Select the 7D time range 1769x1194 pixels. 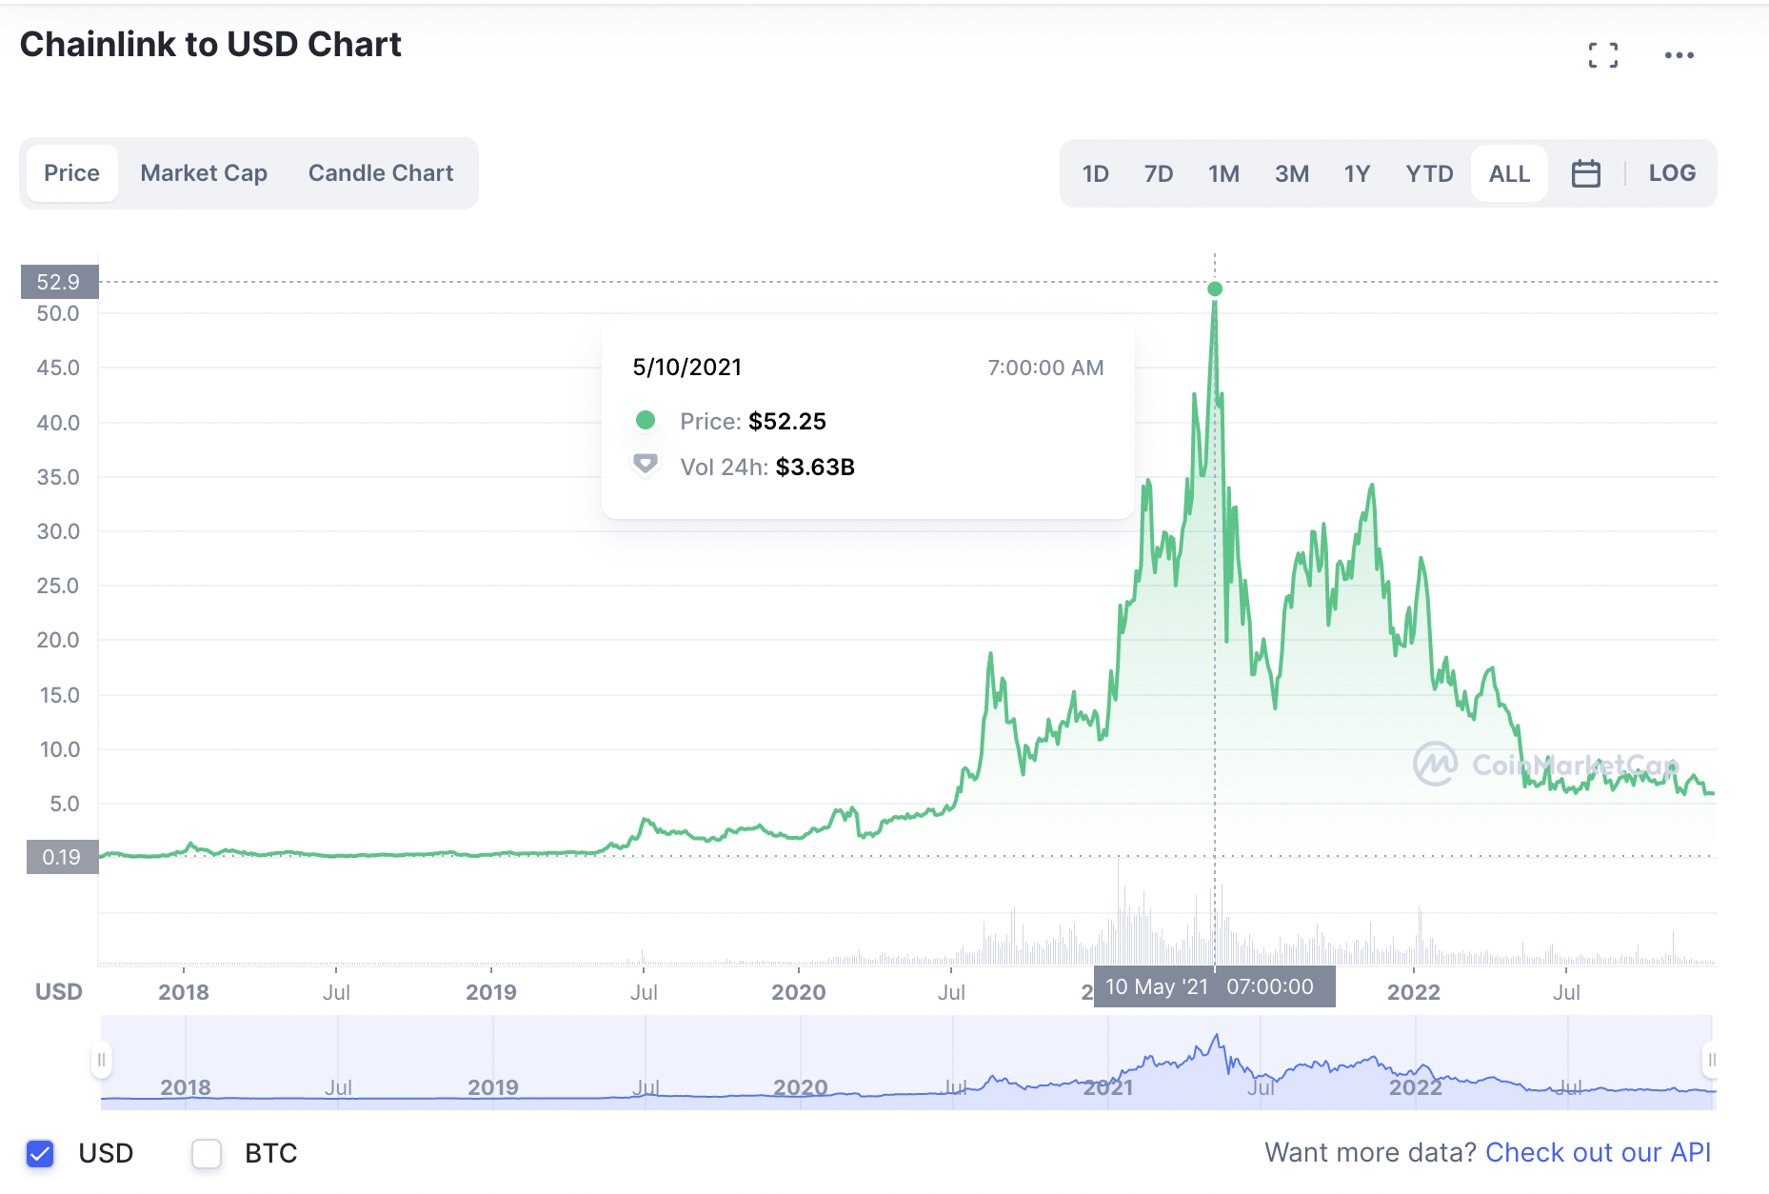tap(1159, 172)
